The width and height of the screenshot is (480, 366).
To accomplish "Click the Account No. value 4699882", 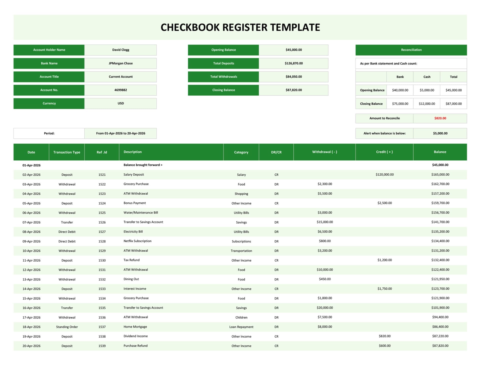I will click(120, 90).
